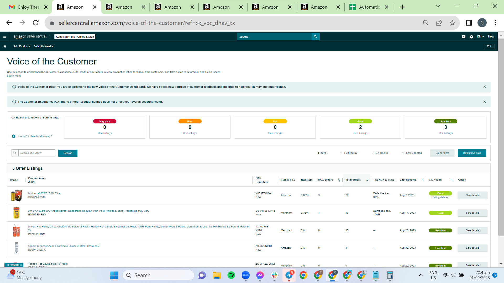Open Tapatio Hot Sauce product link
Viewport: 504px width, 283px height.
coord(48,264)
